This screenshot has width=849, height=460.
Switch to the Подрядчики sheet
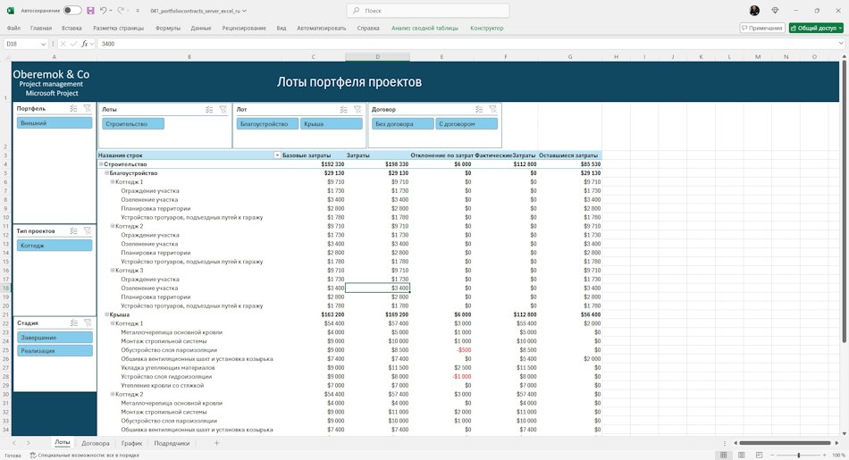[x=172, y=443]
